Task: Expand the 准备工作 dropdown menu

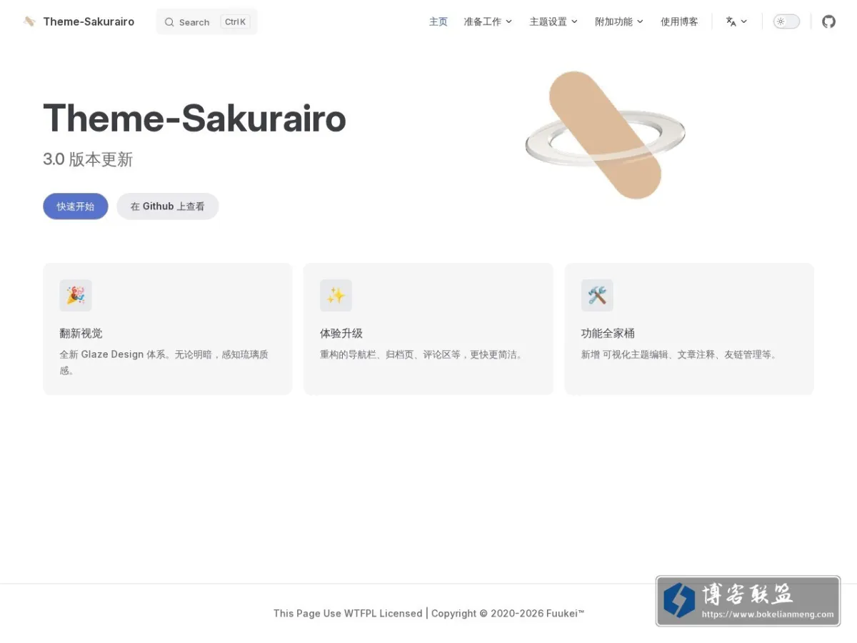Action: coord(488,21)
